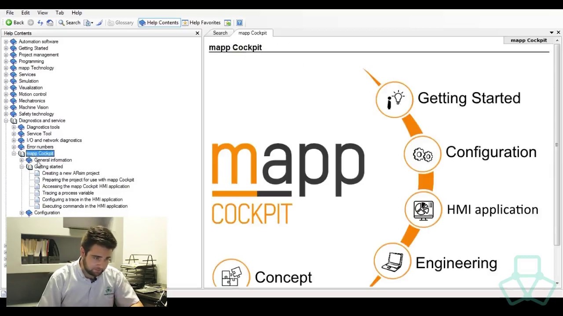
Task: Click the greyed-out Forward arrow button
Action: 31,22
